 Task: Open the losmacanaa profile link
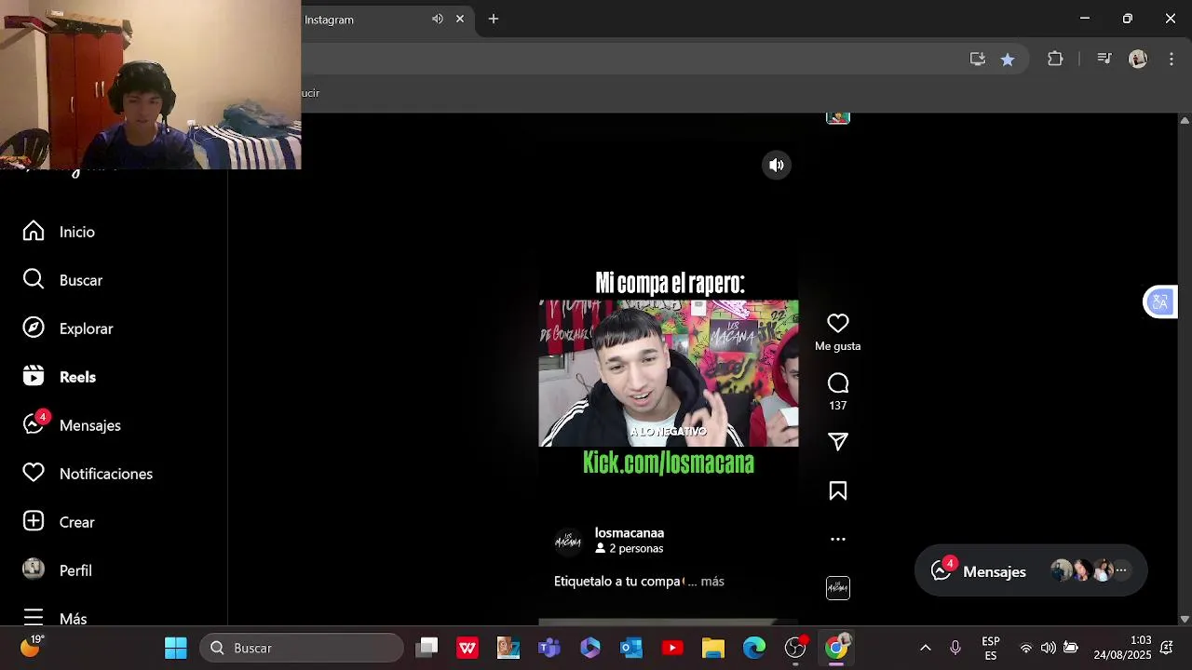pyautogui.click(x=630, y=533)
